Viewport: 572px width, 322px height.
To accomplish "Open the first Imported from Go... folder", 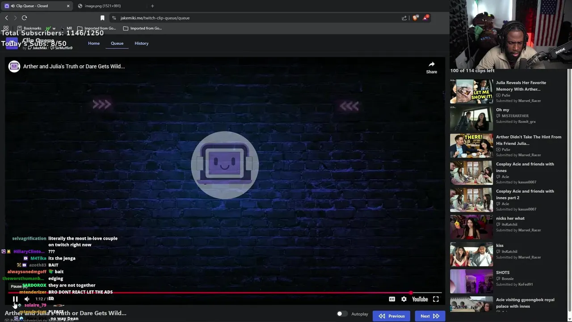I will [97, 28].
